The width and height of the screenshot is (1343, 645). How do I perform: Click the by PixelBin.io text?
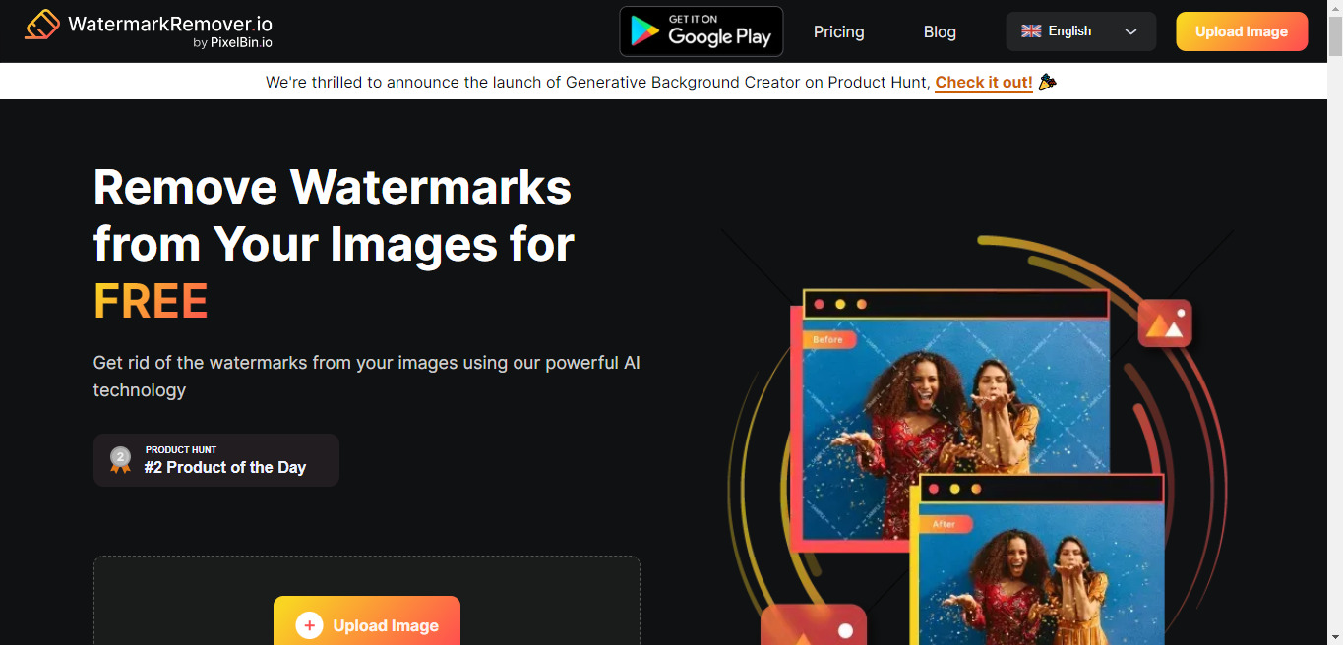[233, 43]
